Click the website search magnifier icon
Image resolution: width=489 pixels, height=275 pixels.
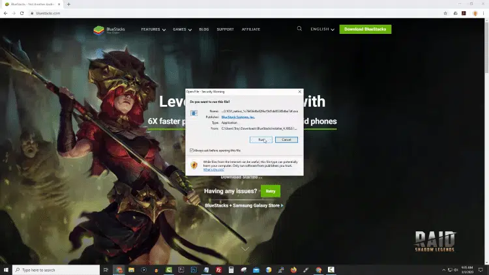tap(299, 29)
